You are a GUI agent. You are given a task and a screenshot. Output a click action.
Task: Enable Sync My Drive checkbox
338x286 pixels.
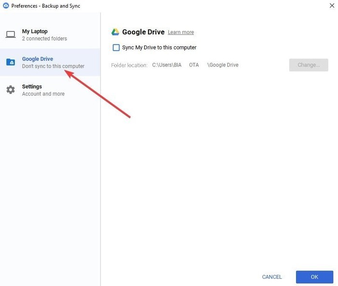(116, 47)
